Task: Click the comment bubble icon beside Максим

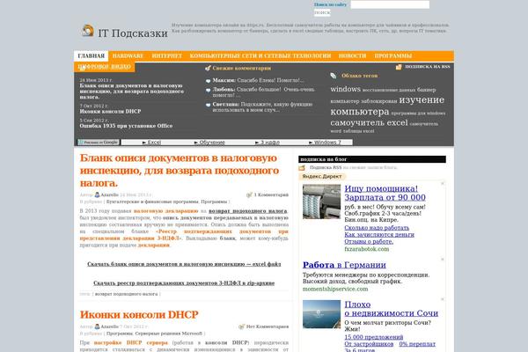Action: pyautogui.click(x=208, y=81)
